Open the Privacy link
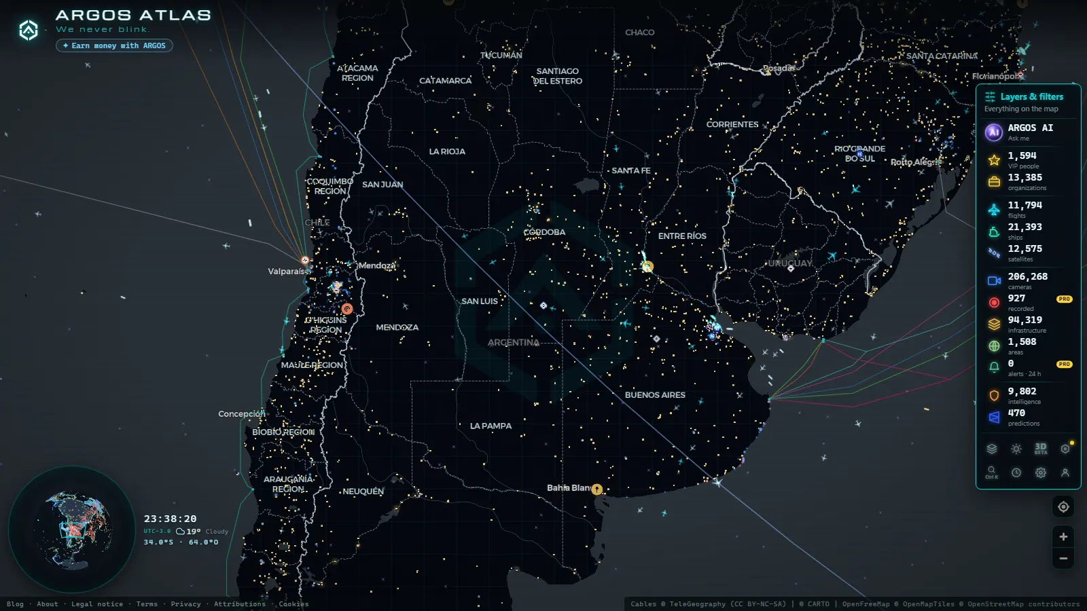Image resolution: width=1087 pixels, height=611 pixels. (x=185, y=604)
